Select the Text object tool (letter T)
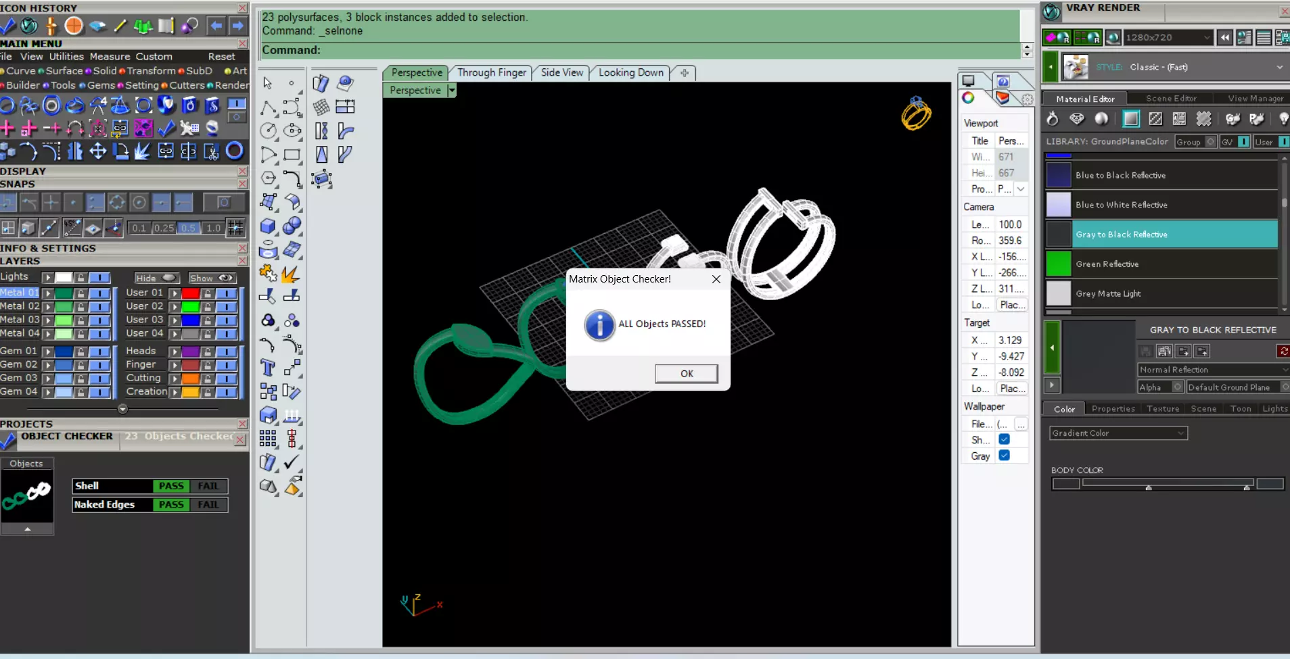 (268, 368)
